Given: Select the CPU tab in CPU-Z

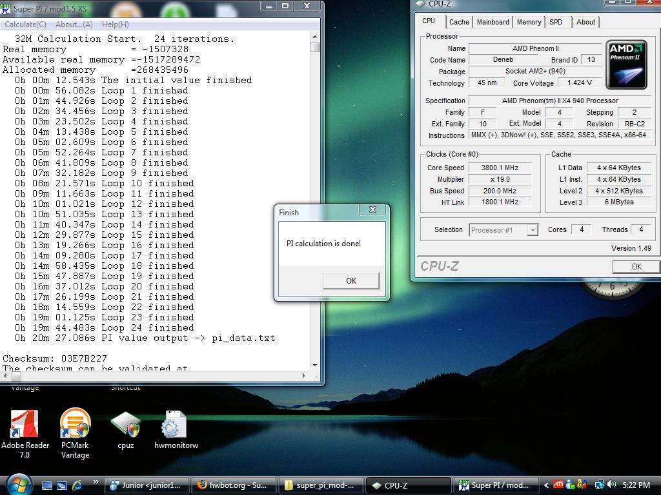Looking at the screenshot, I should pos(429,21).
